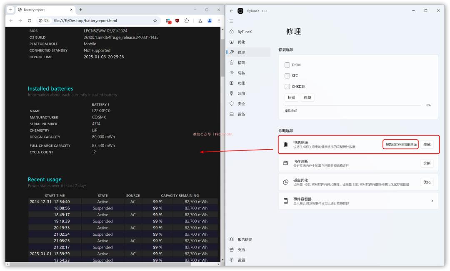Check the SFC option

287,76
